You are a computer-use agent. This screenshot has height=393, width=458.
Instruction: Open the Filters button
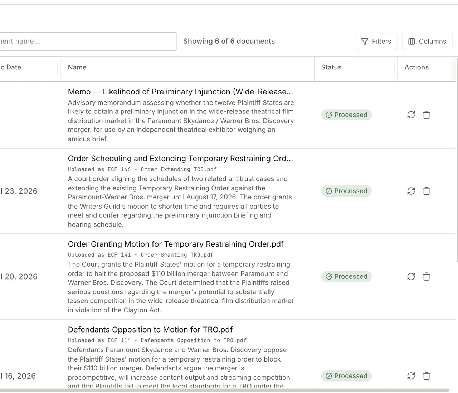[376, 42]
